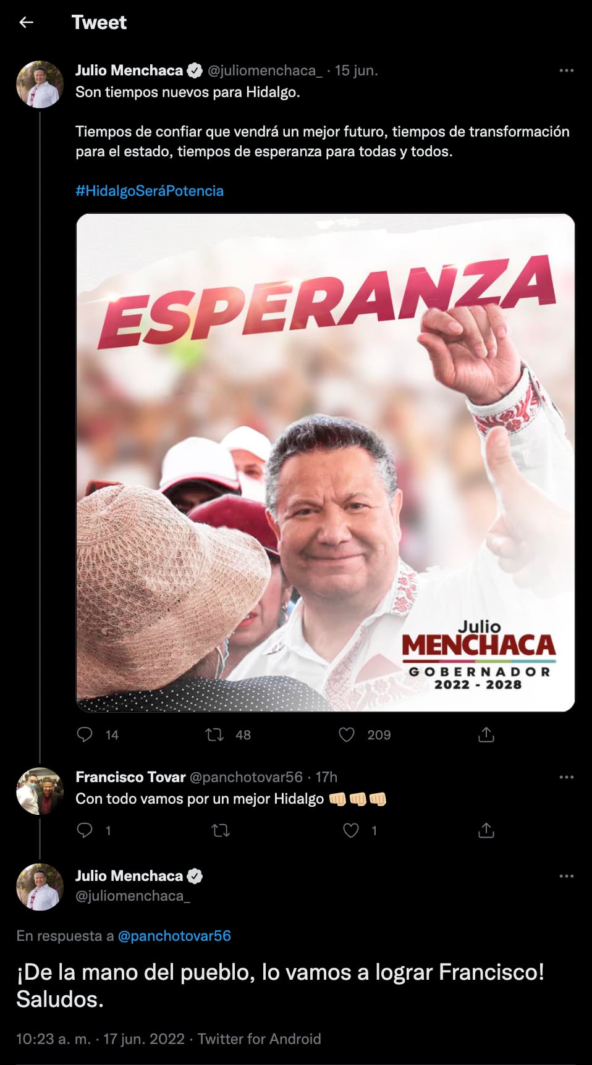View the Esperanza campaign image

pos(326,463)
